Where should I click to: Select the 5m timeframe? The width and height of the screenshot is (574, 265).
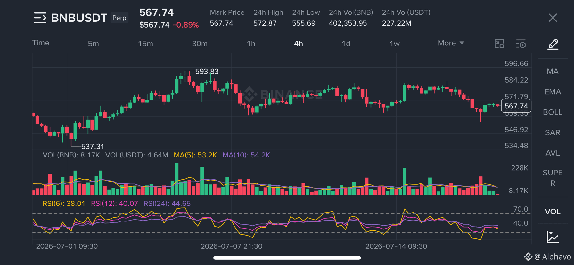pyautogui.click(x=94, y=44)
